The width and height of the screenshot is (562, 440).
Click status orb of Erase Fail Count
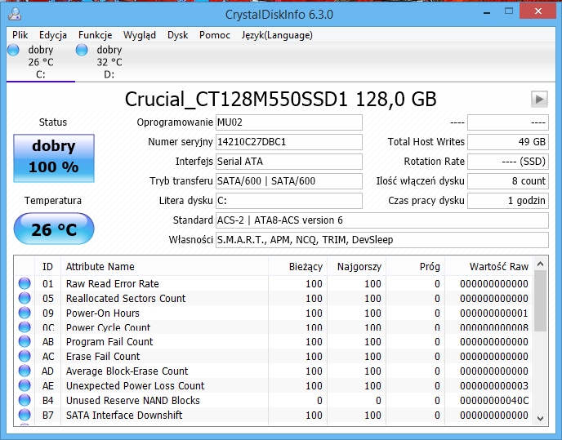(25, 356)
